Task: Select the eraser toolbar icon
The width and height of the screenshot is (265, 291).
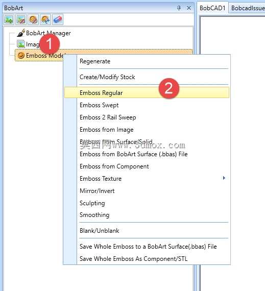Action: pos(58,19)
